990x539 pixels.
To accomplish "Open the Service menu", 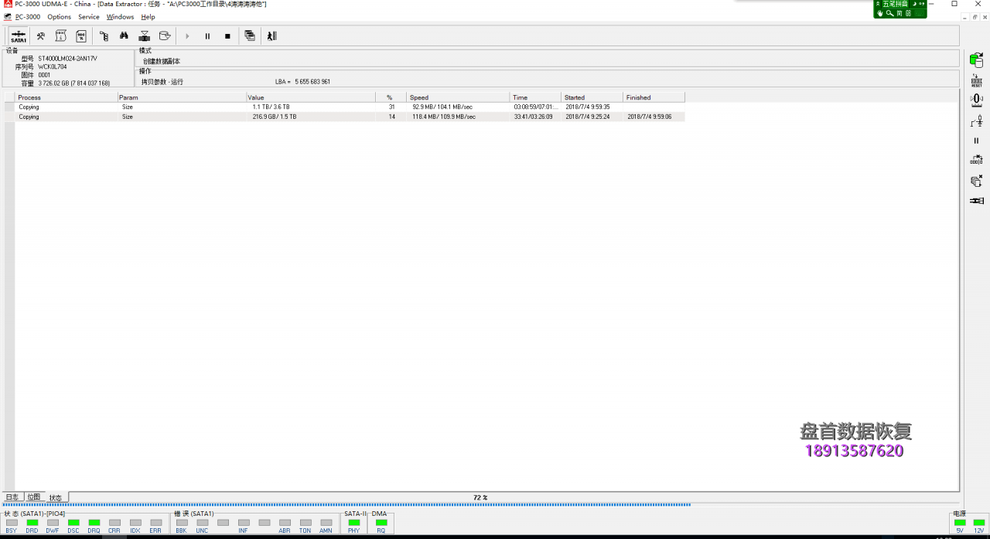I will coord(88,17).
